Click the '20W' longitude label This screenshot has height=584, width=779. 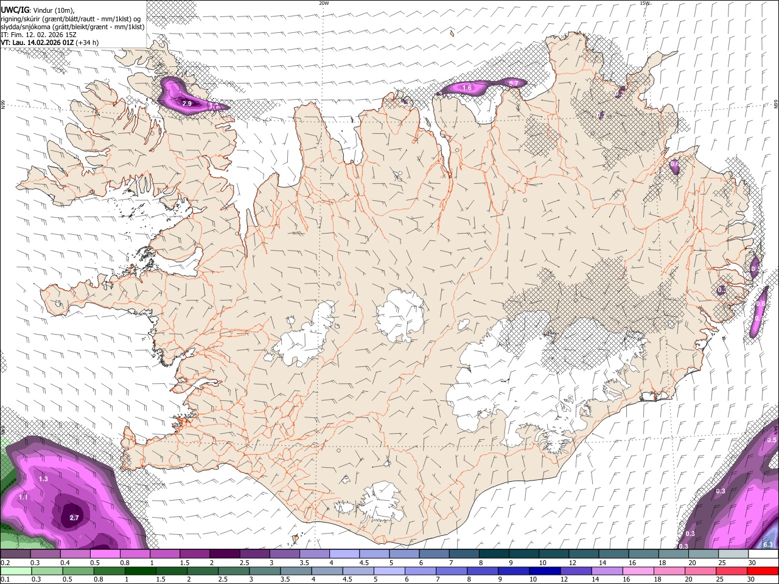[324, 3]
